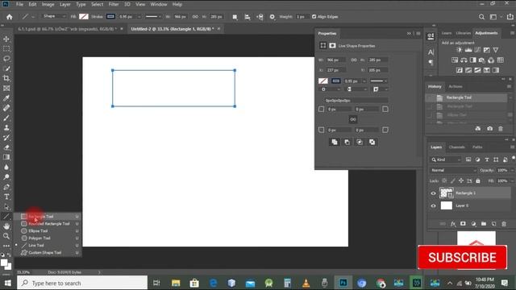Open stroke type dropdown in Properties panel
The image size is (516, 290).
pyautogui.click(x=379, y=81)
